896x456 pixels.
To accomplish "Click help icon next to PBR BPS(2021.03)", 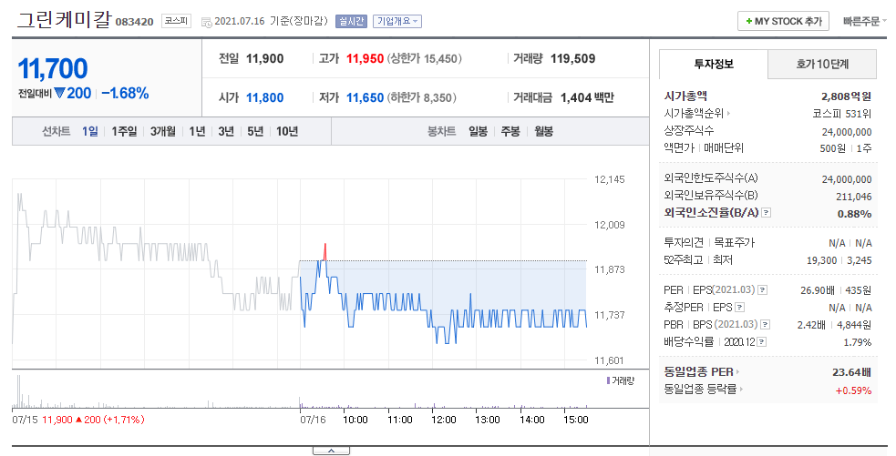I will (x=765, y=324).
